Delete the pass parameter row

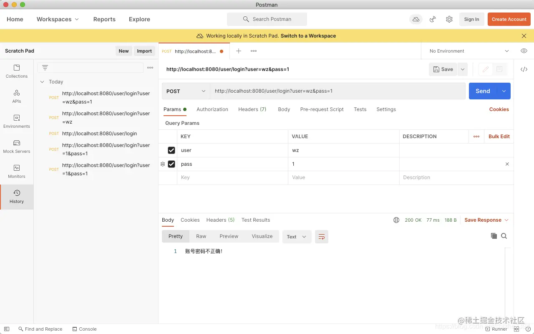tap(507, 164)
